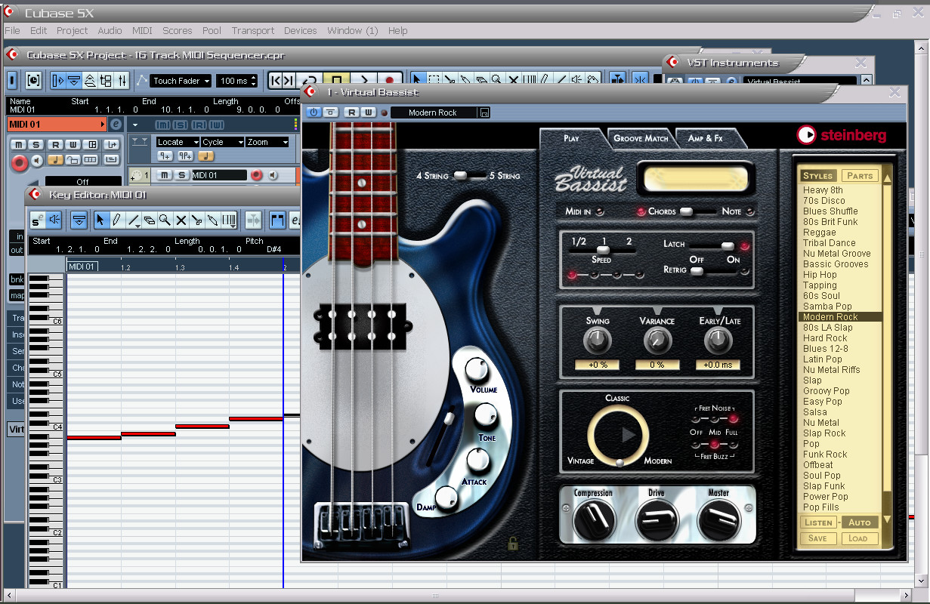
Task: Switch to Groove Match tab
Action: tap(641, 138)
